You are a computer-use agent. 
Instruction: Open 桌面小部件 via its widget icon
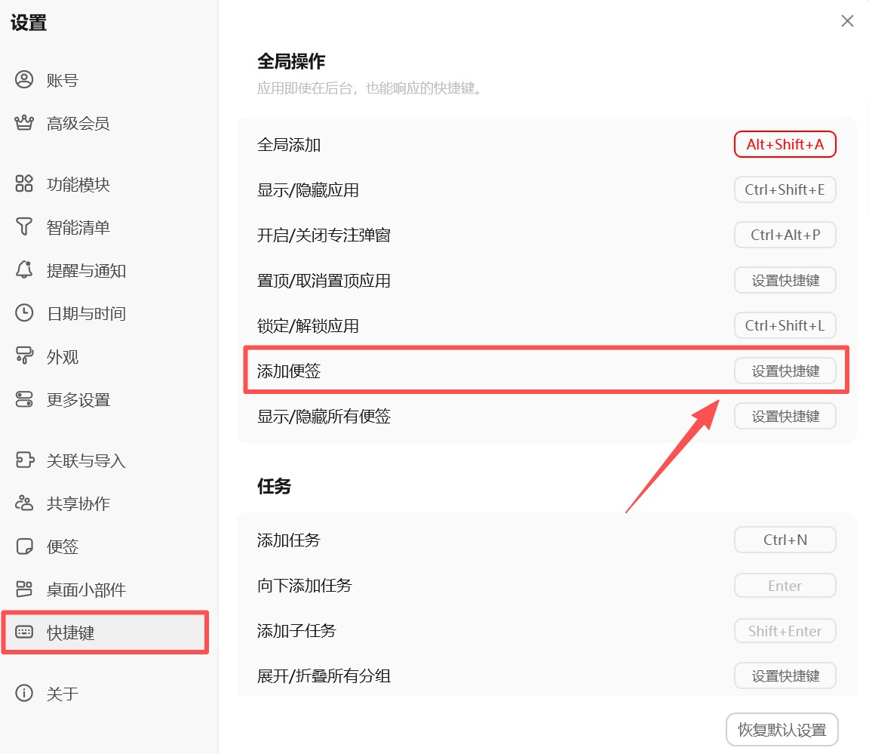pyautogui.click(x=22, y=589)
